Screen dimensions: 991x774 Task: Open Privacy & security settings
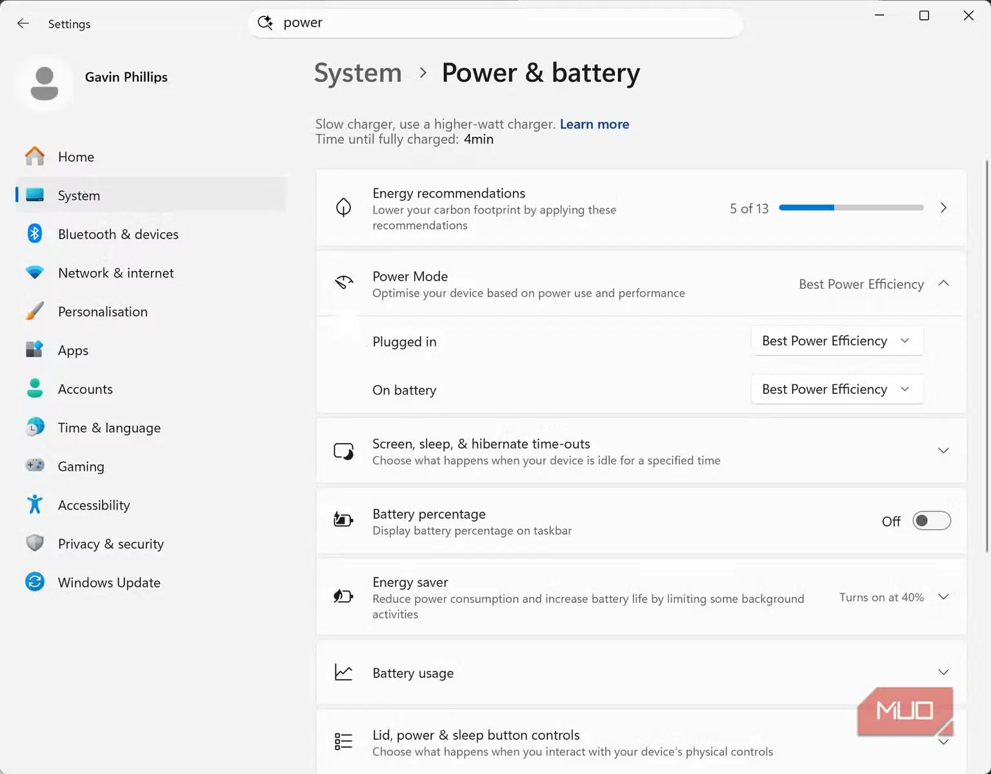[x=151, y=544]
